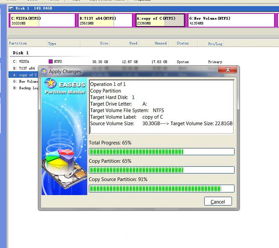This screenshot has height=248, width=279.
Task: Click the Copy Source Partition progress bar
Action: (161, 189)
